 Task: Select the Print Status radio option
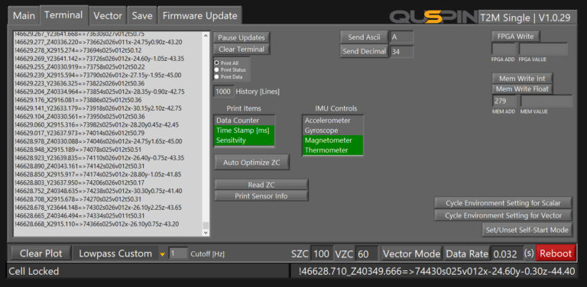pos(216,70)
